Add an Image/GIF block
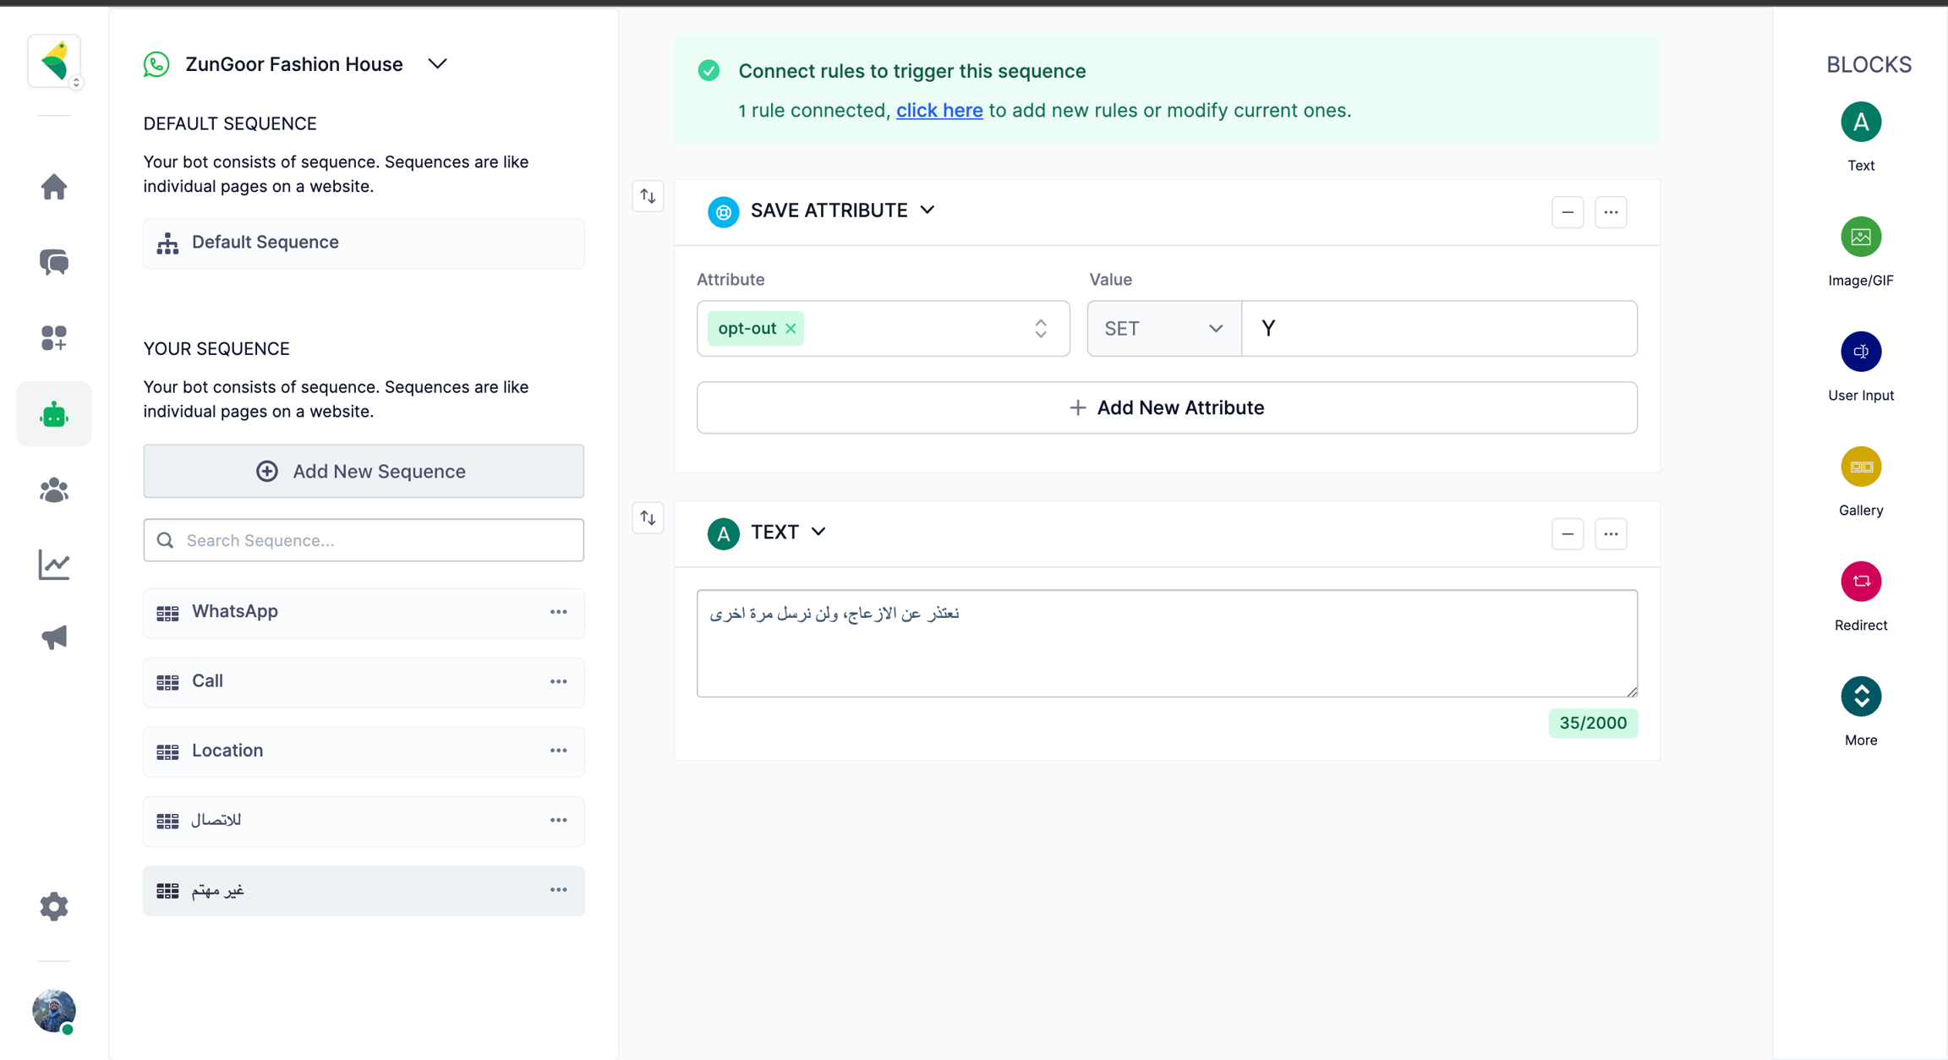 (x=1860, y=238)
